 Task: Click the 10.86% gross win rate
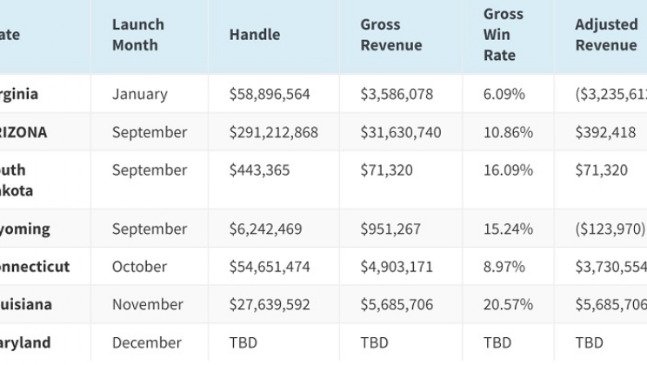click(x=507, y=132)
